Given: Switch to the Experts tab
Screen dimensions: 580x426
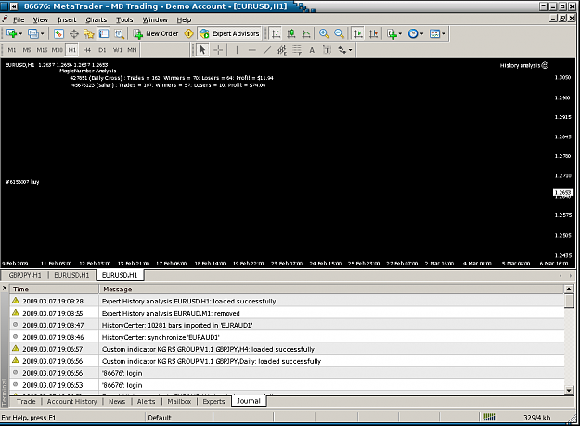Looking at the screenshot, I should 213,402.
